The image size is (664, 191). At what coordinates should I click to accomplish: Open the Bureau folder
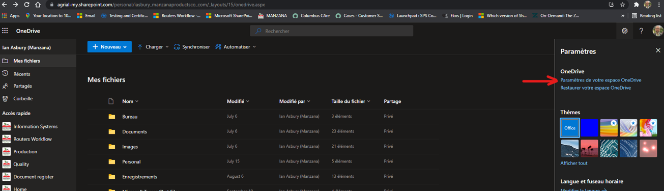tap(130, 117)
